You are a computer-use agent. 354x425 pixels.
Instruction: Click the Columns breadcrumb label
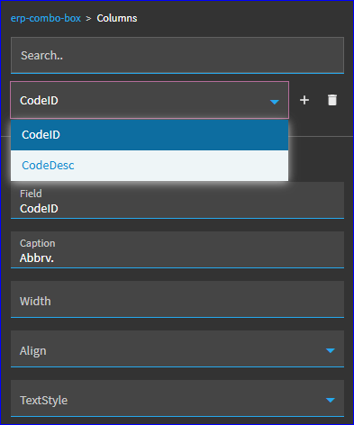coord(117,18)
